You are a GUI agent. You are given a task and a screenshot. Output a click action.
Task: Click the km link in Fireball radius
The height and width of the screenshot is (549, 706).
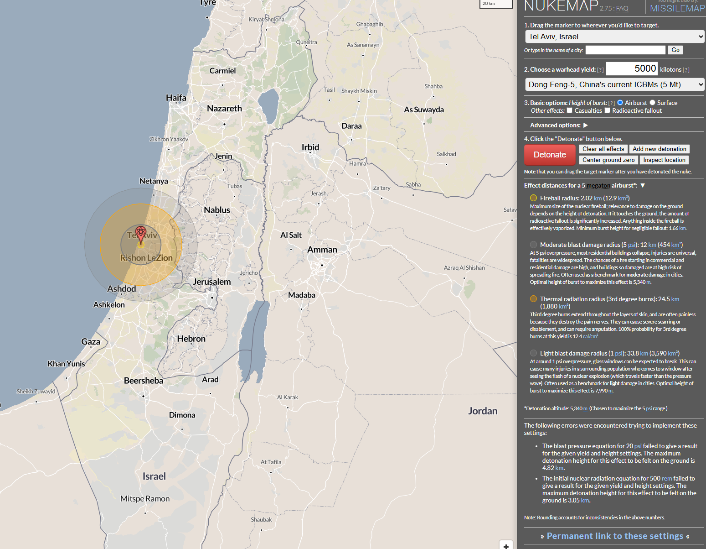point(598,198)
